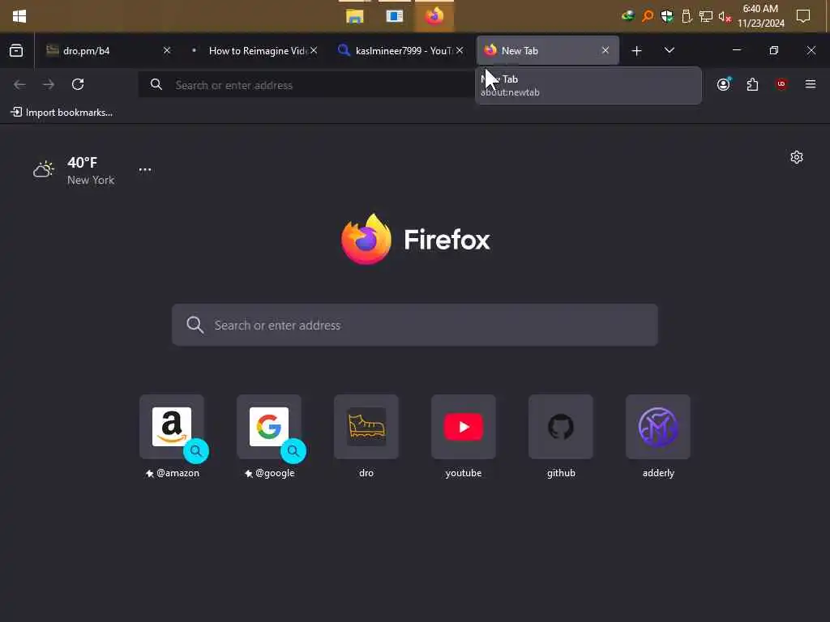Open the Extensions puzzle icon
Image resolution: width=830 pixels, height=622 pixels.
coord(752,84)
